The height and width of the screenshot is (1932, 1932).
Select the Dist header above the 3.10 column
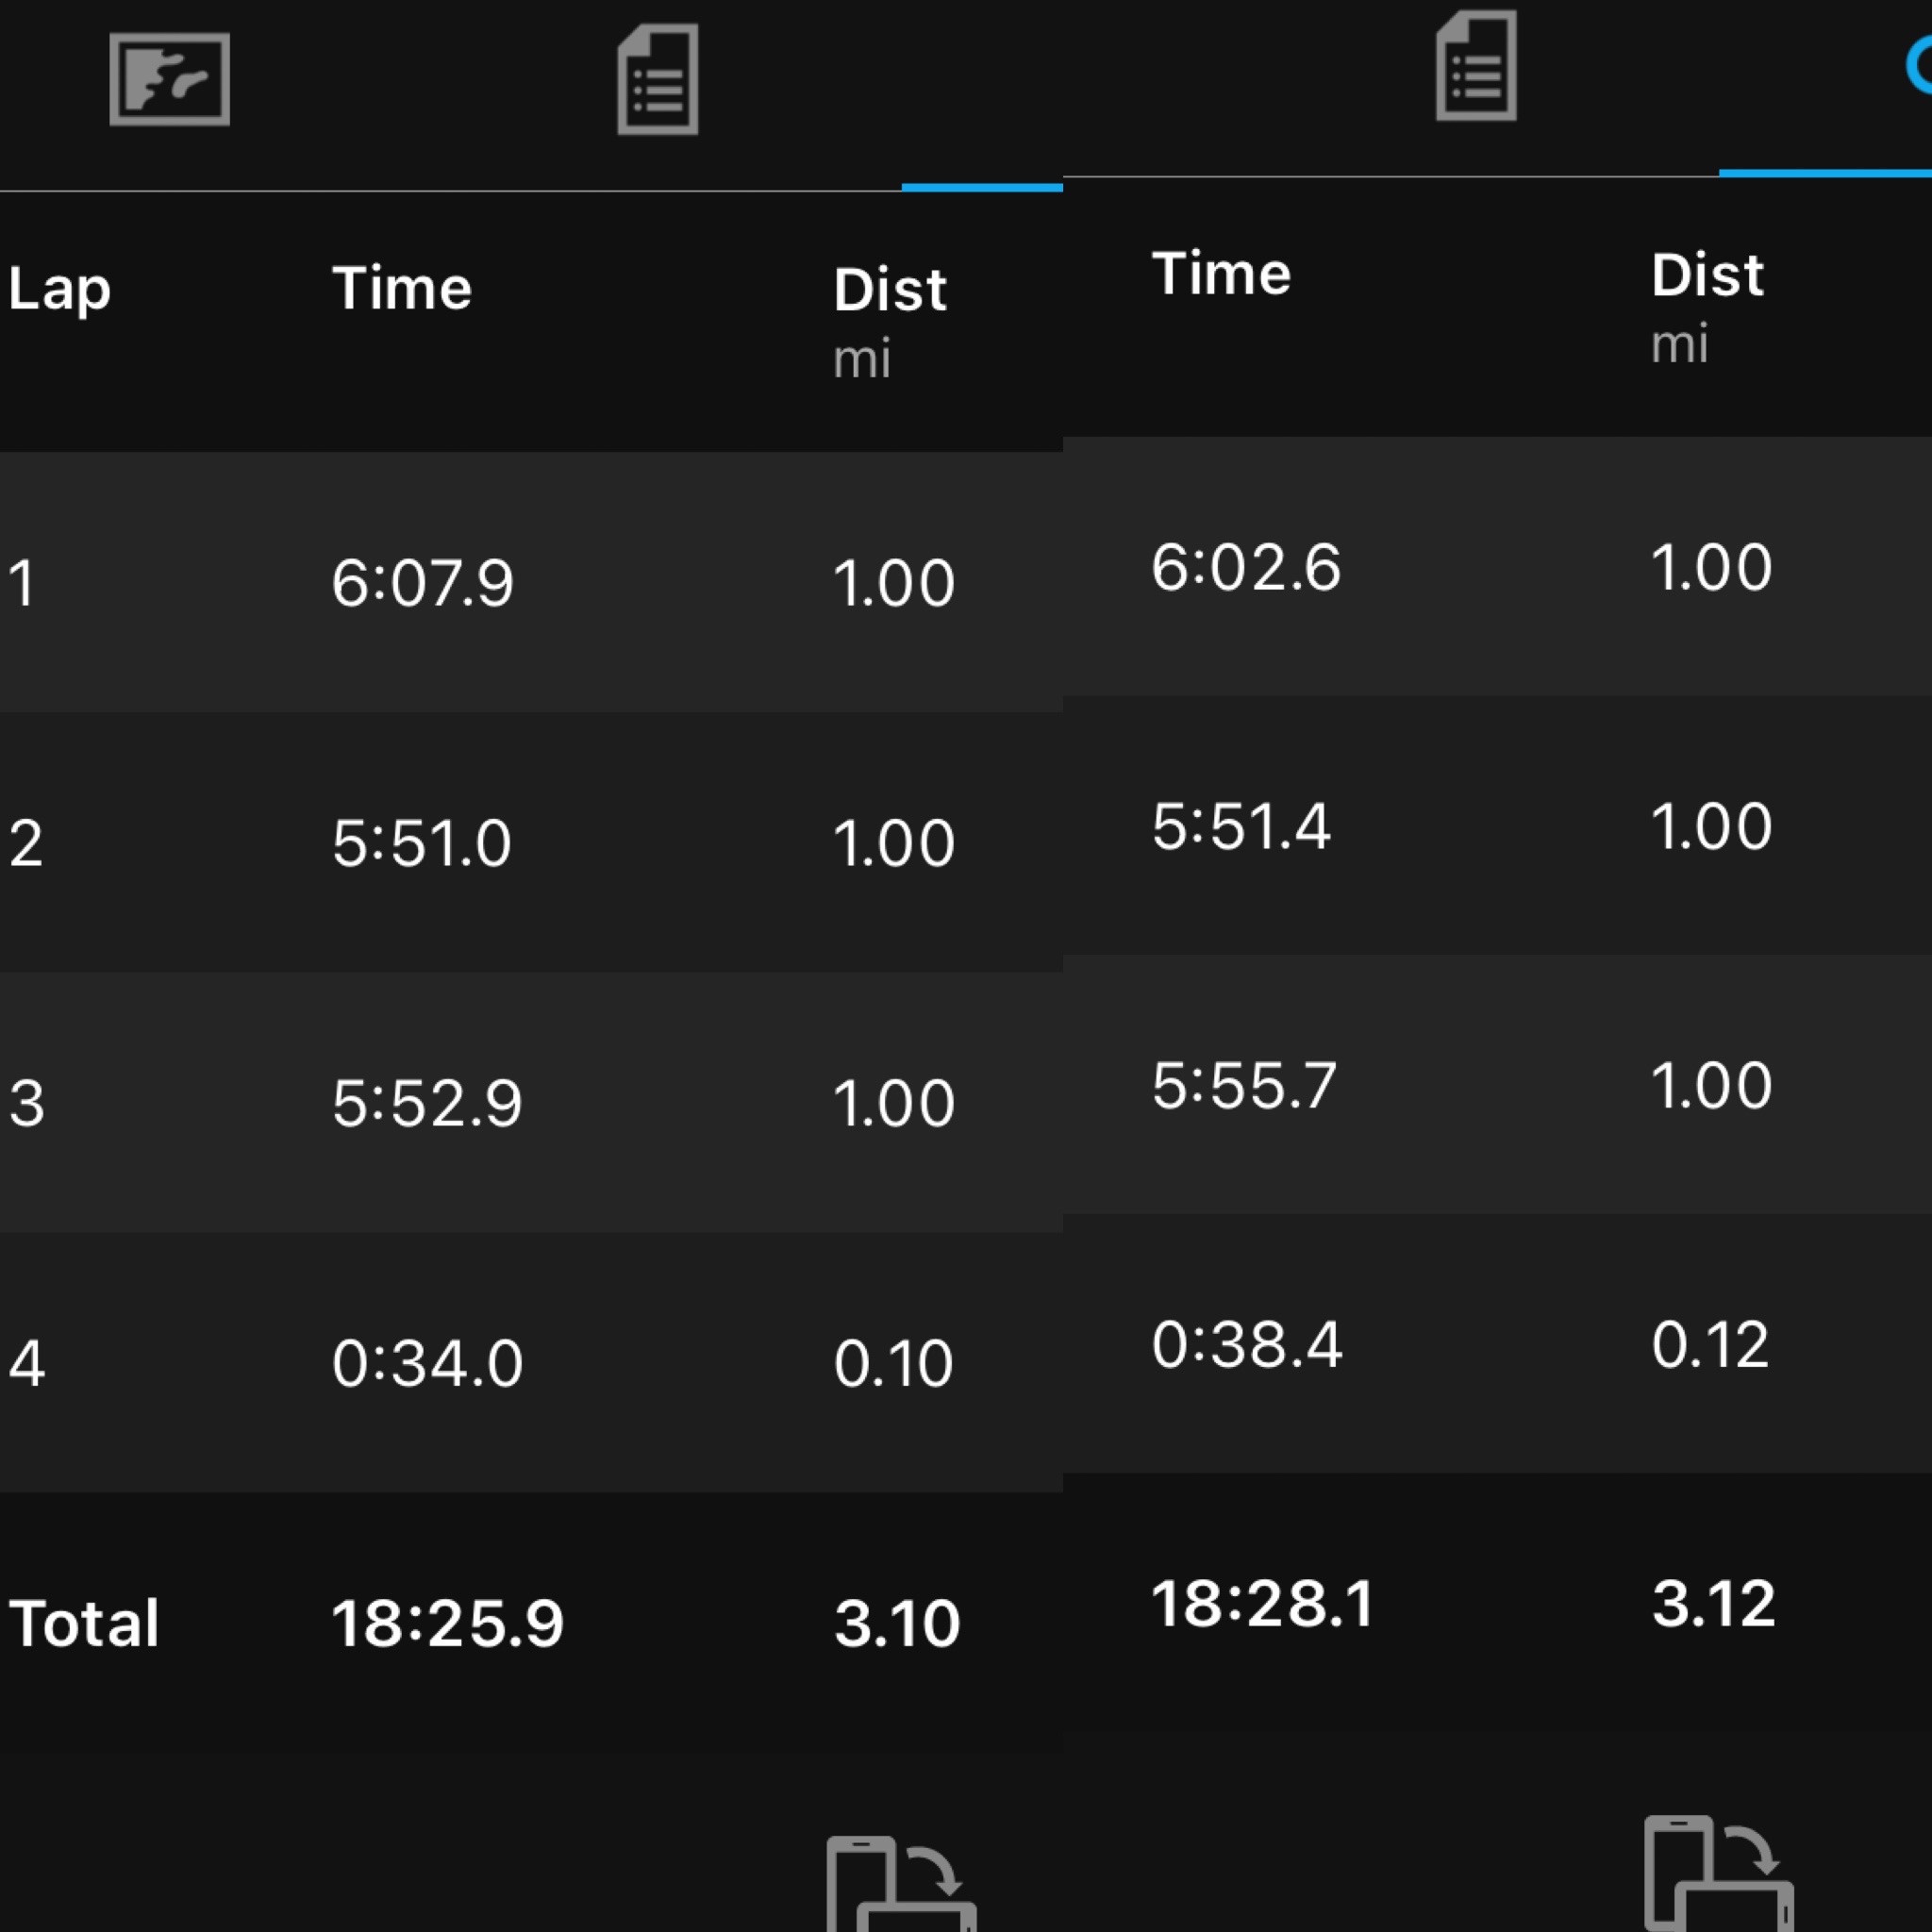tap(889, 291)
